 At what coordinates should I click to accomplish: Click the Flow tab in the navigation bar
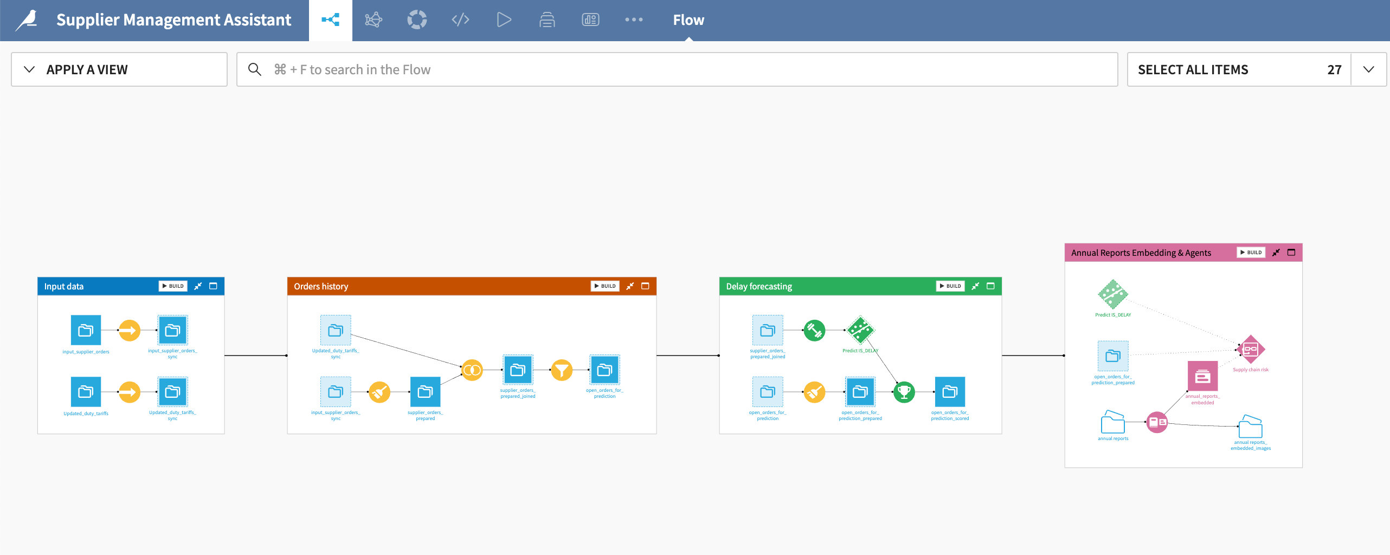[x=688, y=20]
